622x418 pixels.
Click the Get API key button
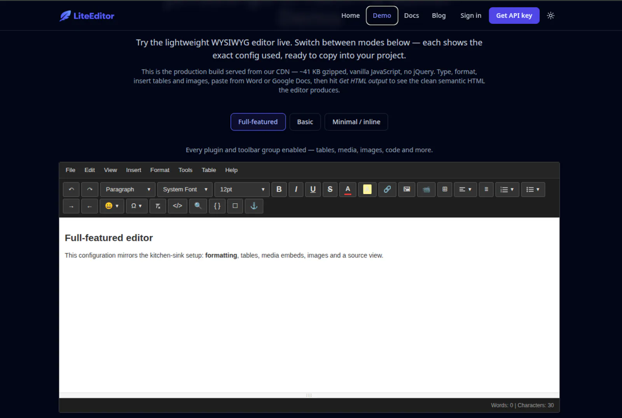(514, 16)
